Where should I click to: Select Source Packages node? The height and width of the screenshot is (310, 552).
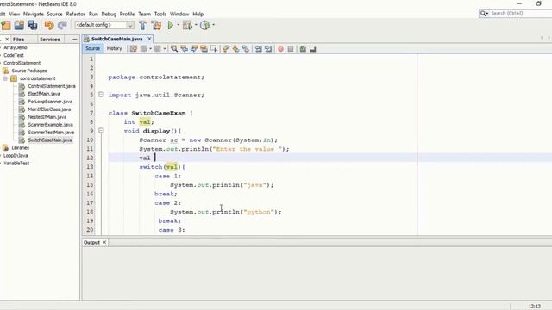(x=29, y=71)
